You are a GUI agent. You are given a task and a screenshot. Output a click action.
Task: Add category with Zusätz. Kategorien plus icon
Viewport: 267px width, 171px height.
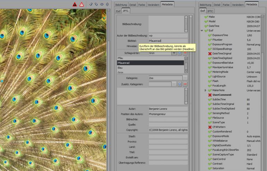click(x=180, y=84)
